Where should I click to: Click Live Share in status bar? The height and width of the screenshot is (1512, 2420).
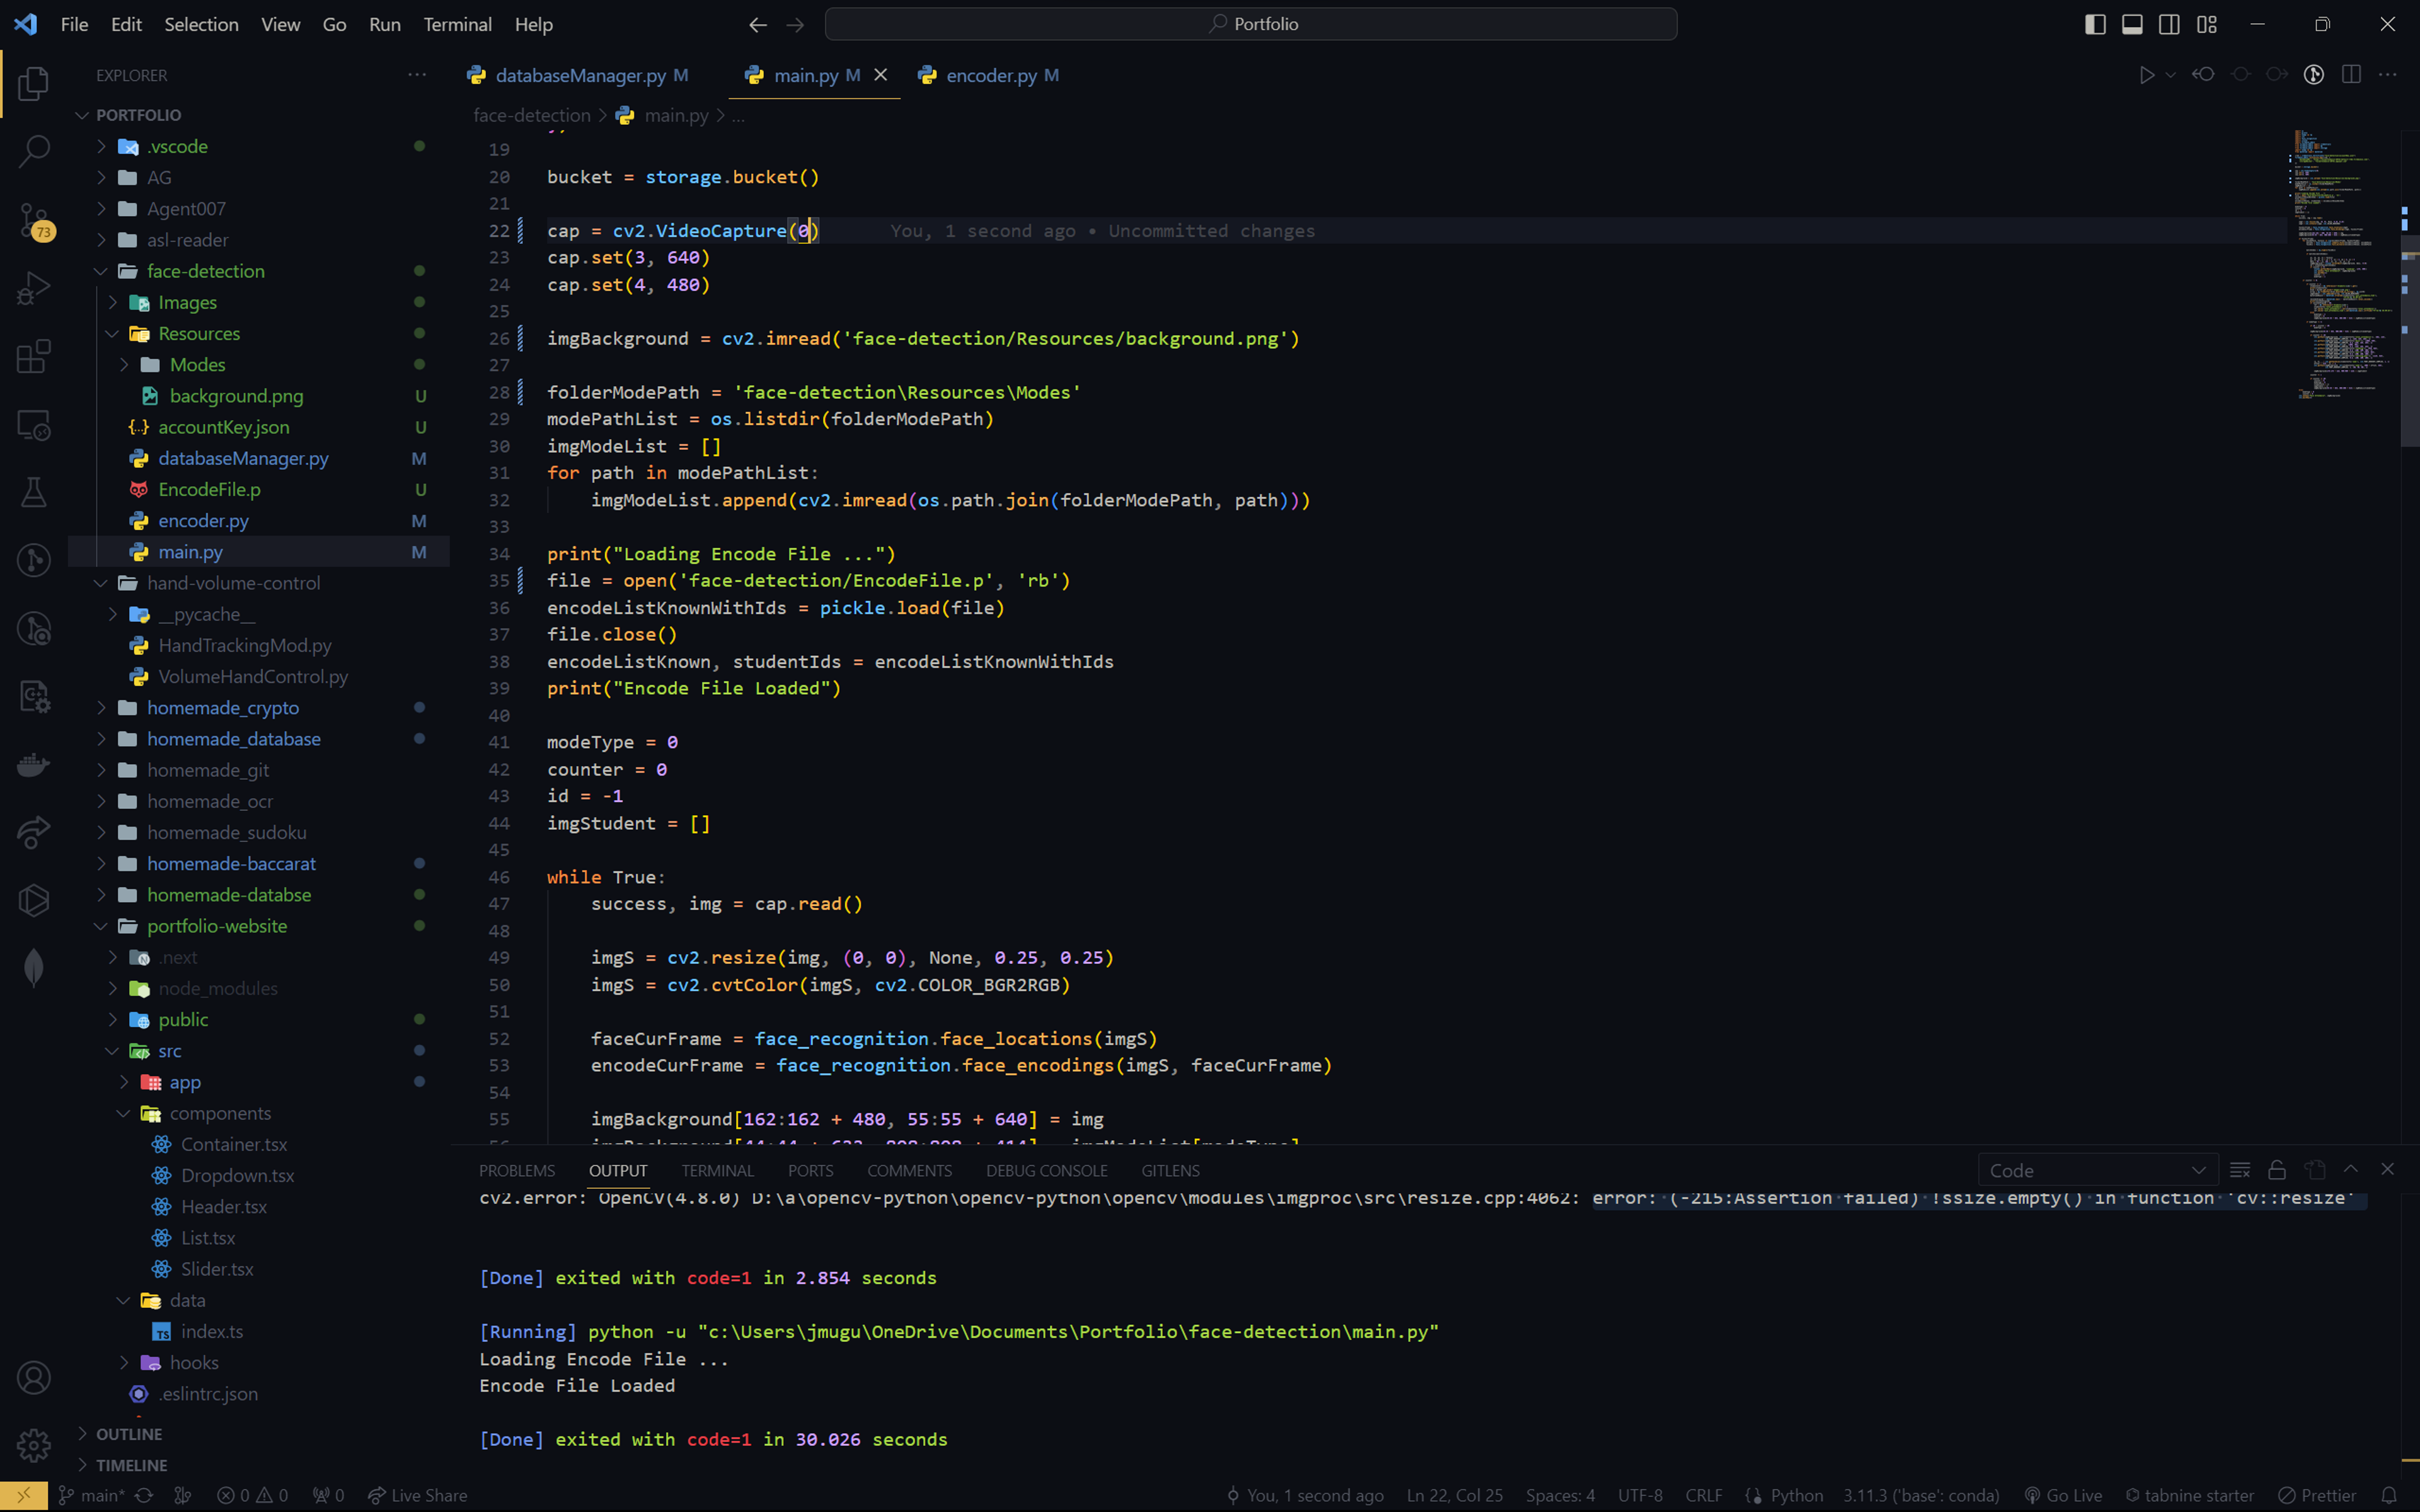[x=418, y=1495]
